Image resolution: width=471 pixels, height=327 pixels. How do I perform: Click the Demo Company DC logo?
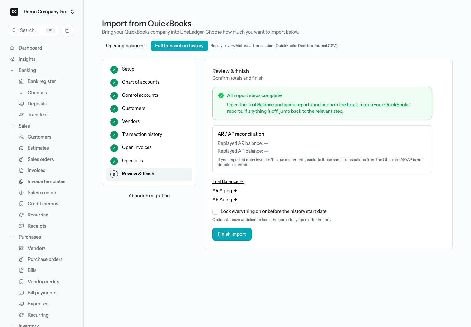coord(14,12)
